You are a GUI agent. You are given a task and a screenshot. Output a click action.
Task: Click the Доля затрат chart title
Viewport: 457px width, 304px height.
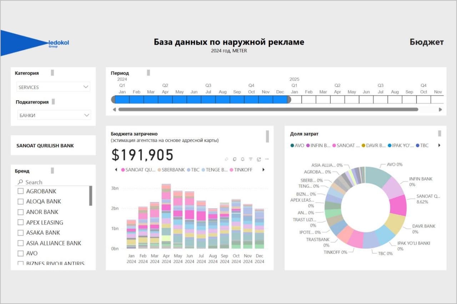tap(304, 134)
